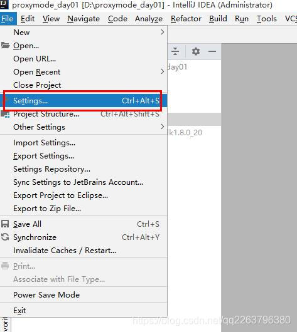Screen dimensions: 297x332
Task: Select Export Project to Eclipse...
Action: point(84,195)
